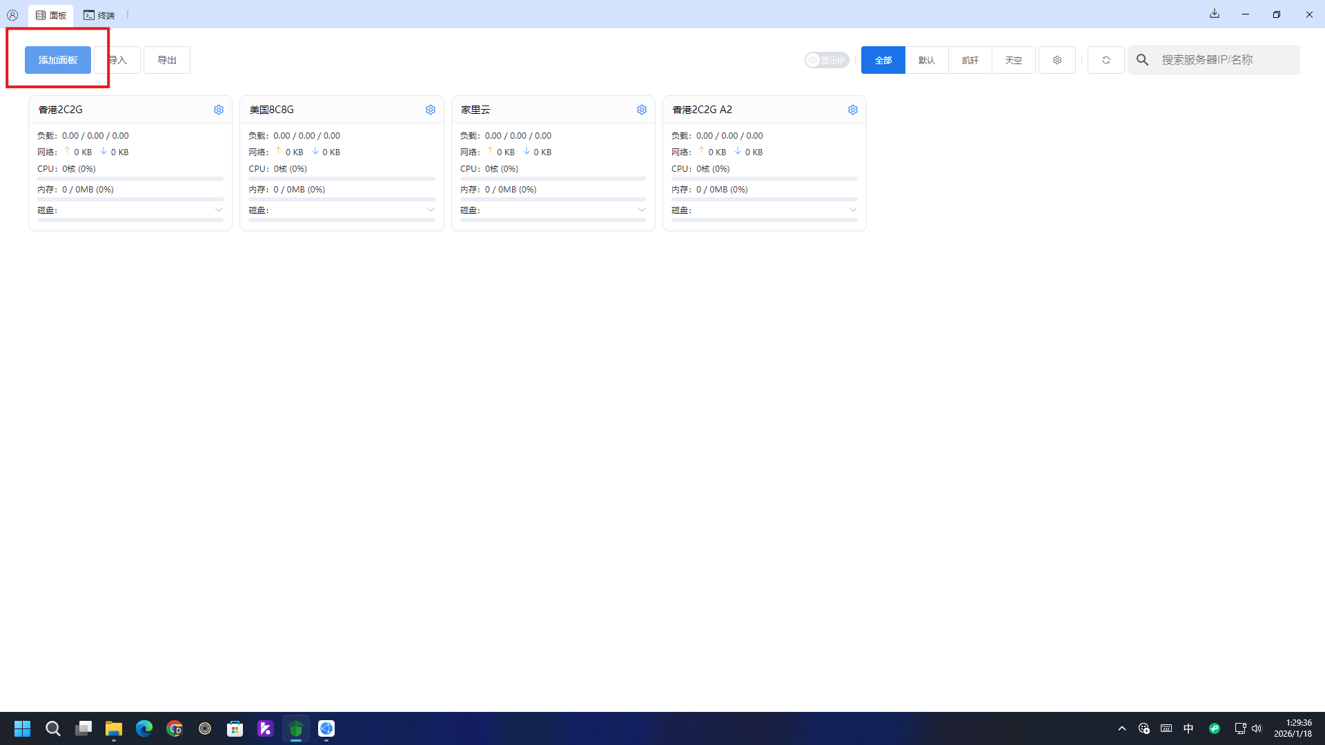
Task: Click the magnifier search icon
Action: click(1143, 60)
